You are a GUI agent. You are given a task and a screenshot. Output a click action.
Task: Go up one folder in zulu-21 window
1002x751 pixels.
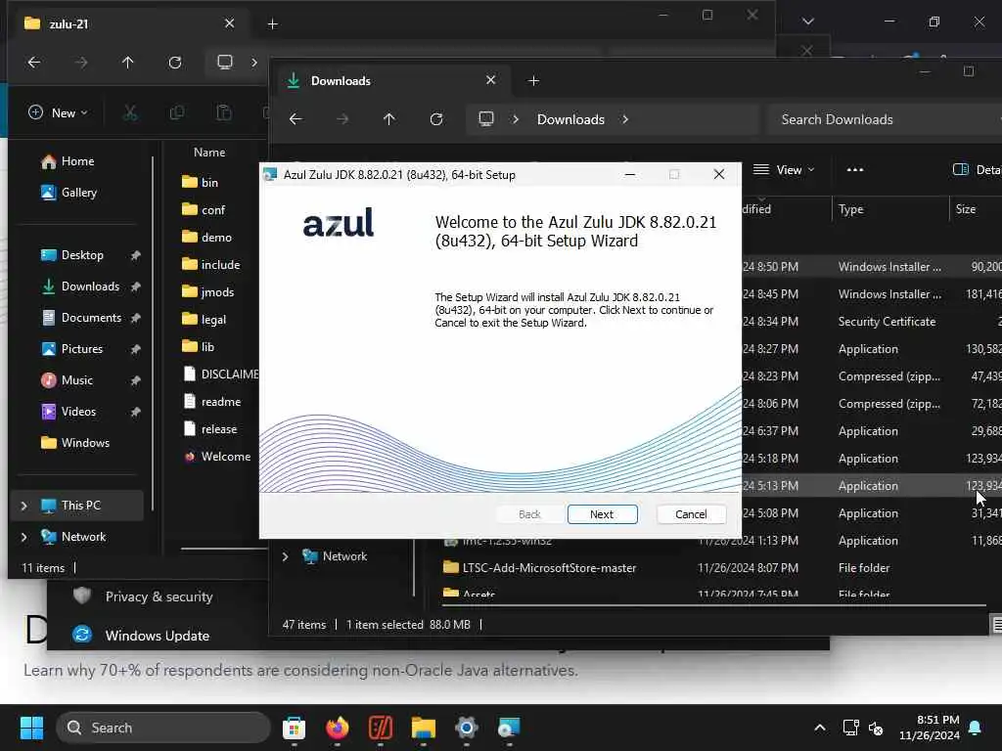pyautogui.click(x=128, y=63)
